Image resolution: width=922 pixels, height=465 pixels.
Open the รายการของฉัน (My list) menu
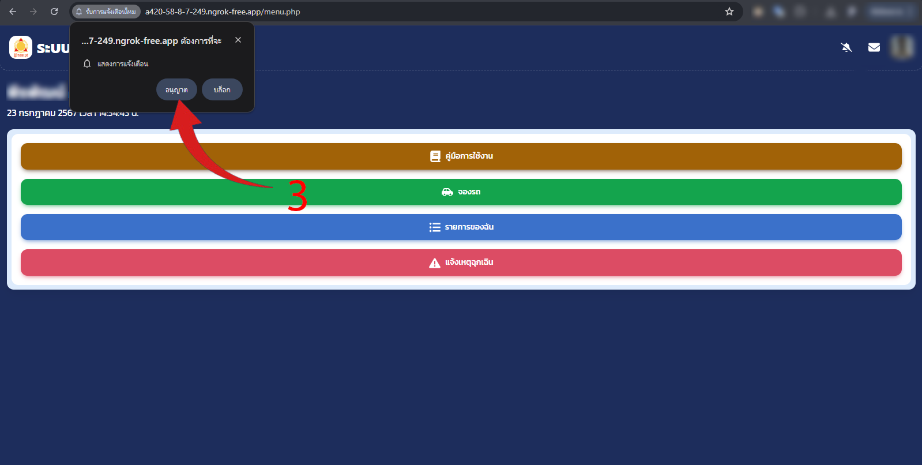point(461,227)
